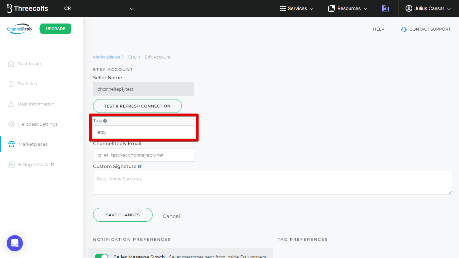Click the Edit Account breadcrumb text

coord(158,57)
